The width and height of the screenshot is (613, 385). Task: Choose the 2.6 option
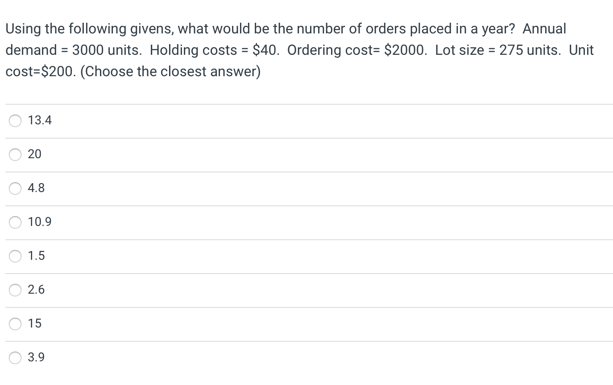(x=15, y=290)
